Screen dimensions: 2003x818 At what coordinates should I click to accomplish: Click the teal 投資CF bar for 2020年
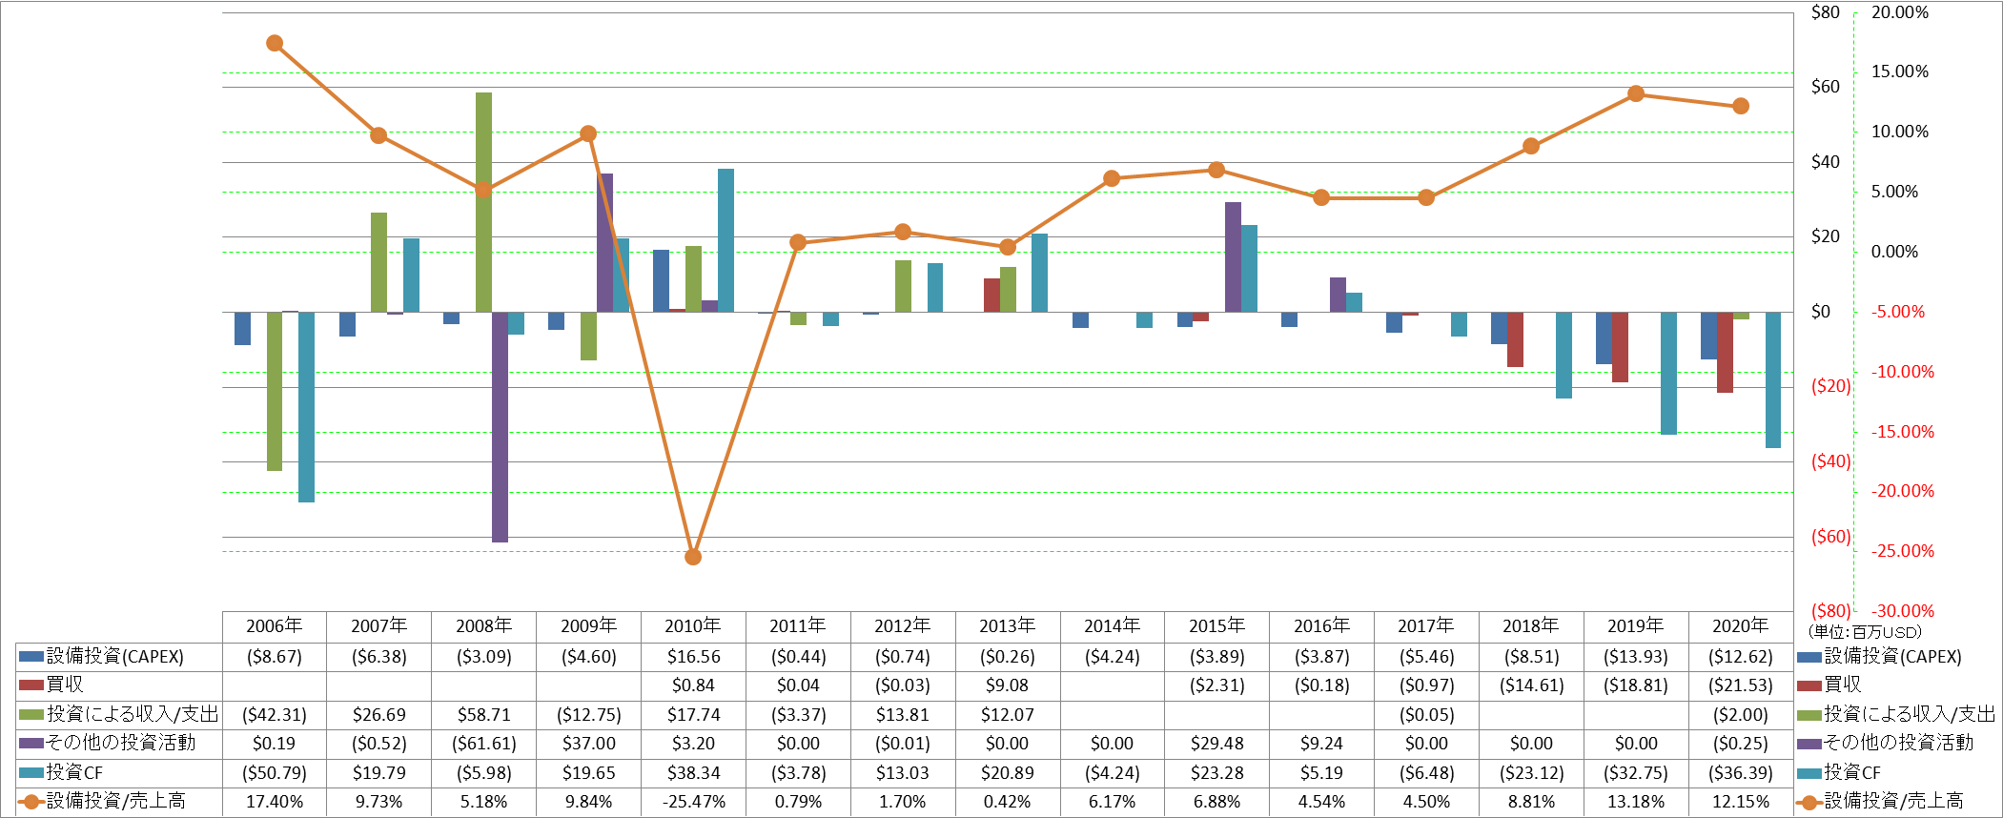coord(1772,379)
